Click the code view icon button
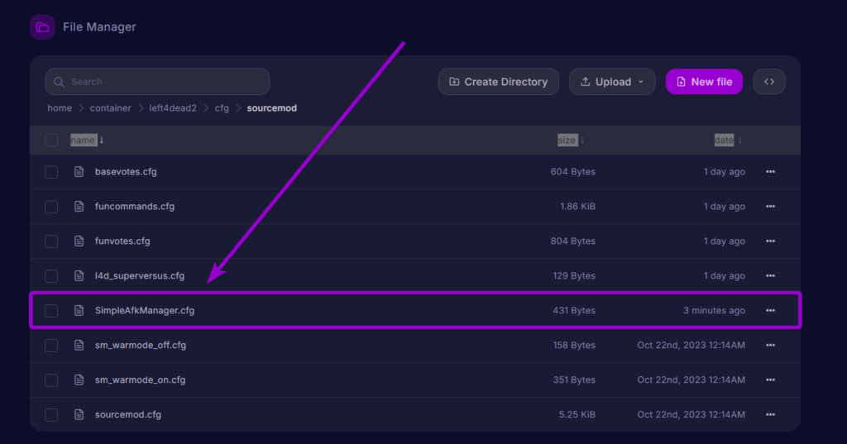 (x=768, y=82)
